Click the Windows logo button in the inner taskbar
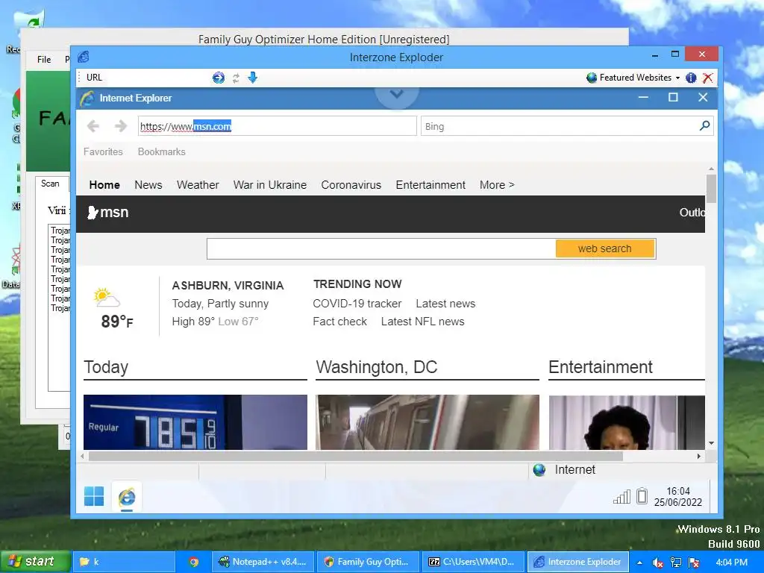The height and width of the screenshot is (573, 764). click(94, 496)
